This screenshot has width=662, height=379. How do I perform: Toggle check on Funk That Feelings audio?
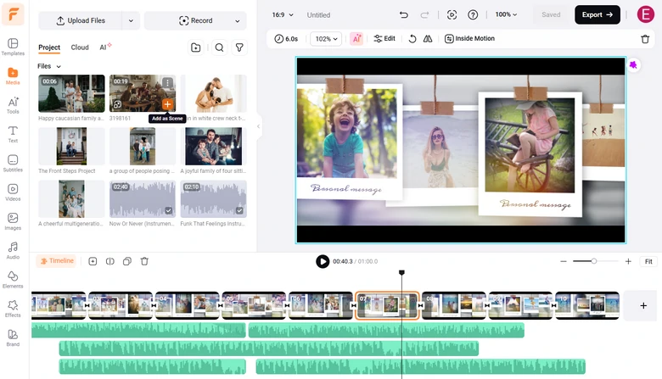coord(239,210)
